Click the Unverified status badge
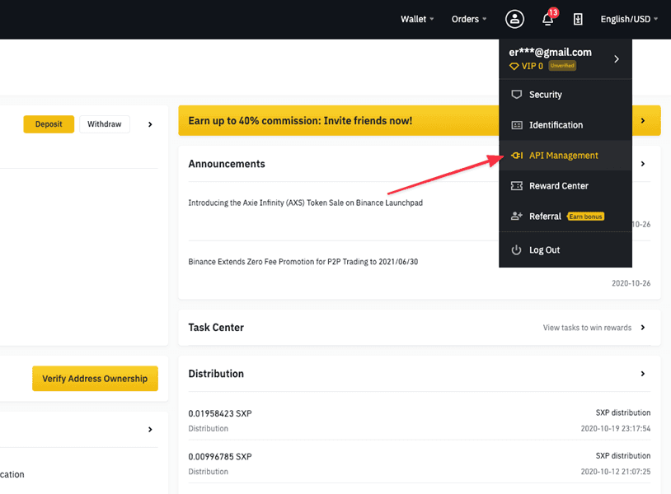Screen dimensions: 671x494 [x=562, y=66]
